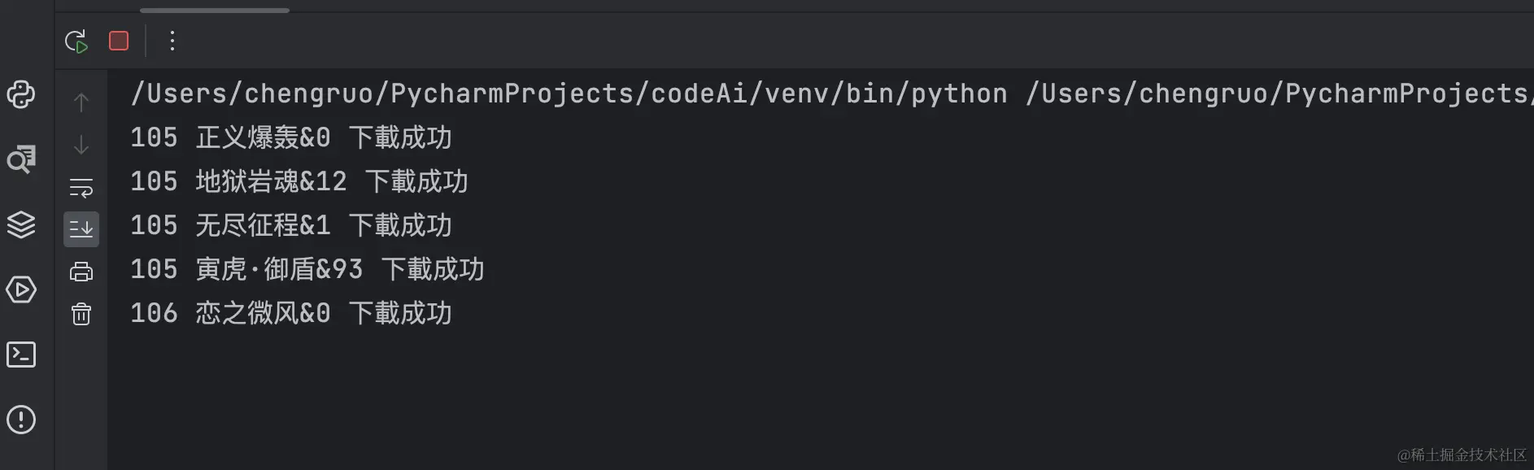Open the three-dot more actions menu
The width and height of the screenshot is (1534, 470).
pos(172,41)
